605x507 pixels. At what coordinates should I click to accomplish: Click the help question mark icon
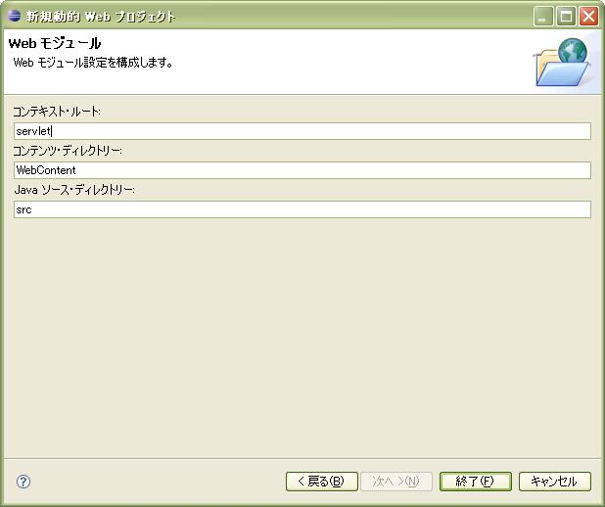point(23,482)
